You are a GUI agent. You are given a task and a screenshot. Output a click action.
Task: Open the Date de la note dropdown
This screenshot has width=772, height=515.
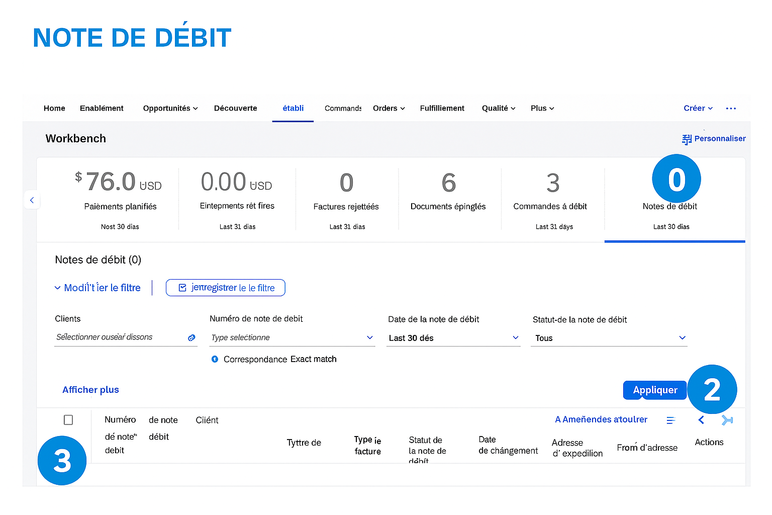[515, 337]
